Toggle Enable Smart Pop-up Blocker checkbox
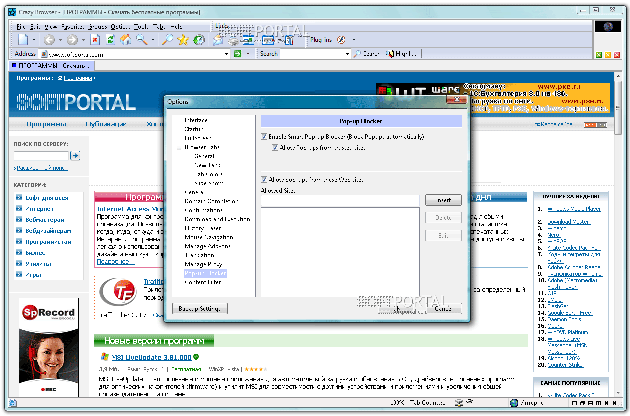630x416 pixels. coord(264,137)
